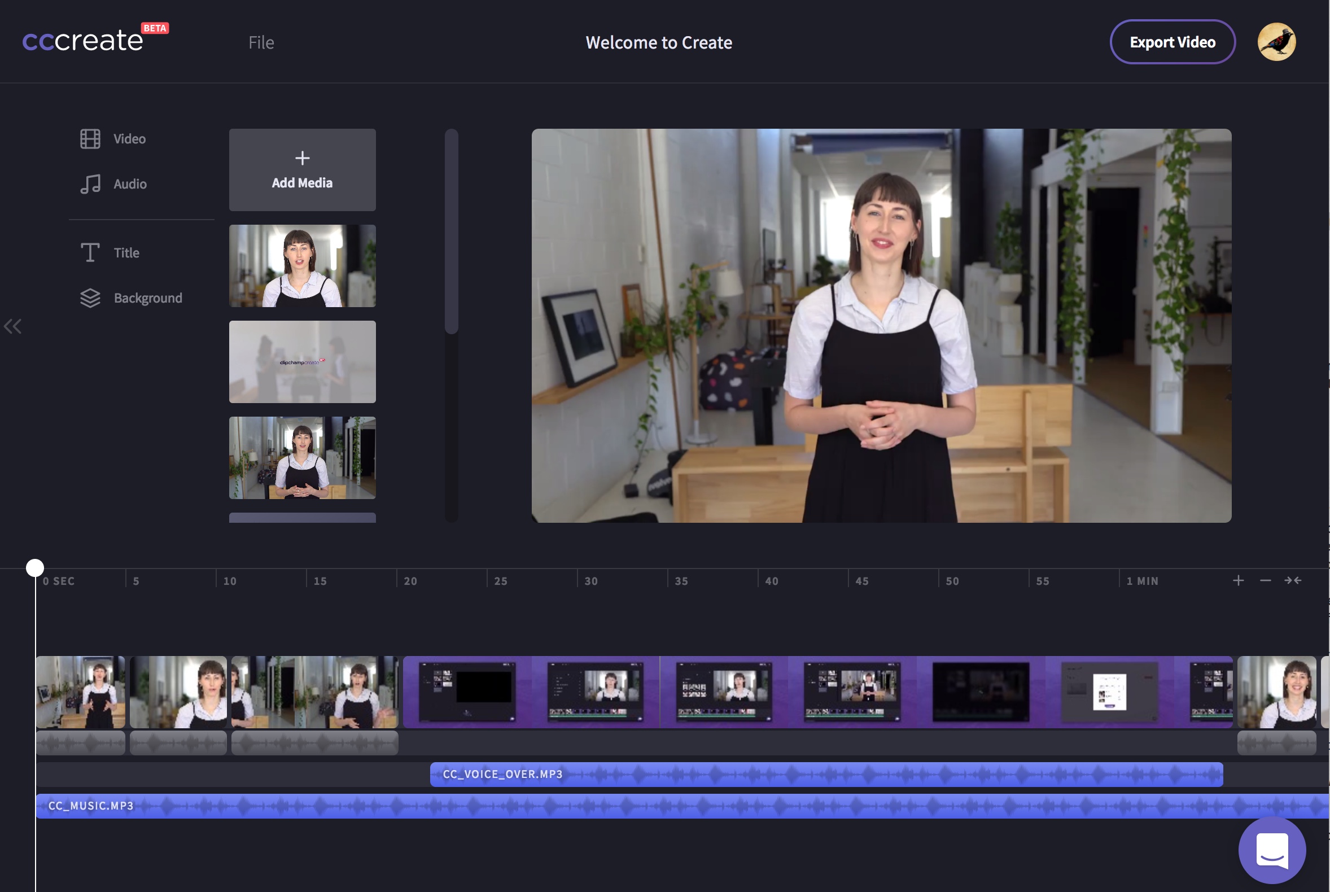The height and width of the screenshot is (892, 1330).
Task: Open the File menu
Action: click(x=261, y=42)
